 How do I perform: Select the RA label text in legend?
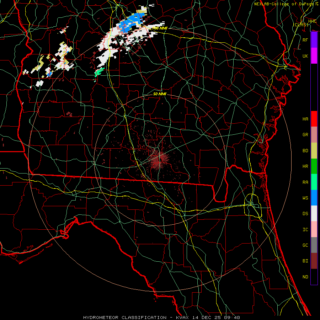point(305,182)
